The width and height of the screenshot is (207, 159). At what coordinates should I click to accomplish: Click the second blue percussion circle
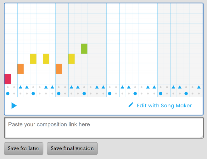[33, 94]
